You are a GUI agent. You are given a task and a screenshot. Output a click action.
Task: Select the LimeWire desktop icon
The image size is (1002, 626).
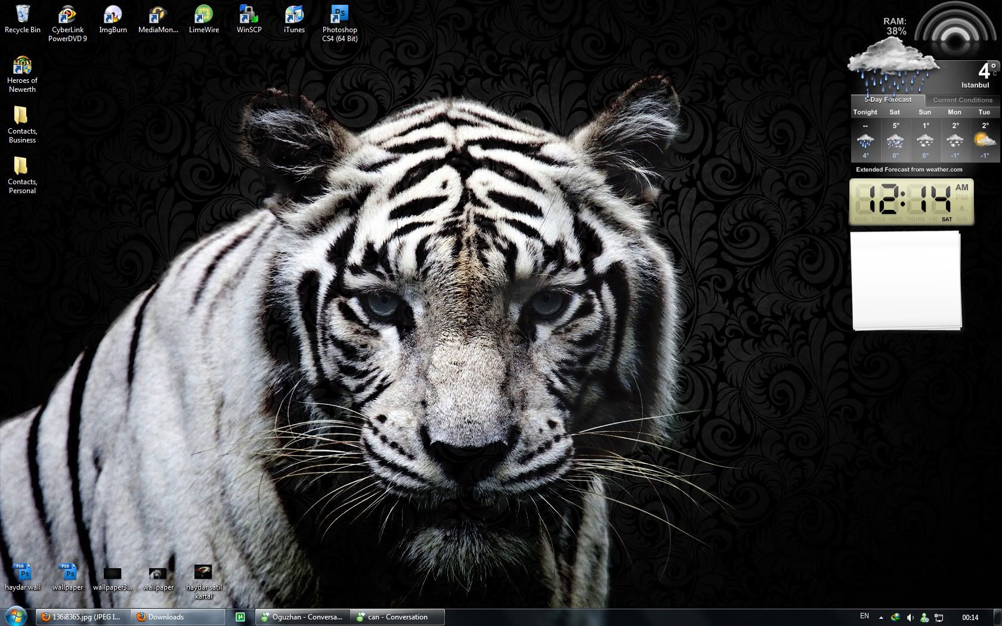click(203, 15)
